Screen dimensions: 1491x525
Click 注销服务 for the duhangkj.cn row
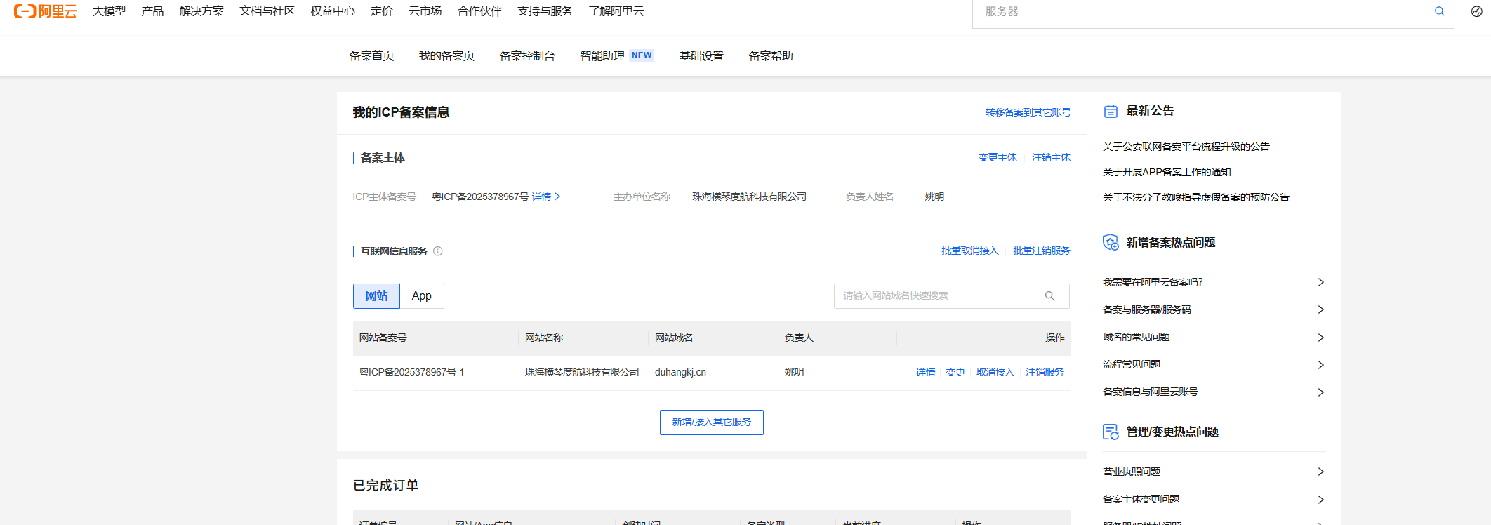pos(1045,372)
